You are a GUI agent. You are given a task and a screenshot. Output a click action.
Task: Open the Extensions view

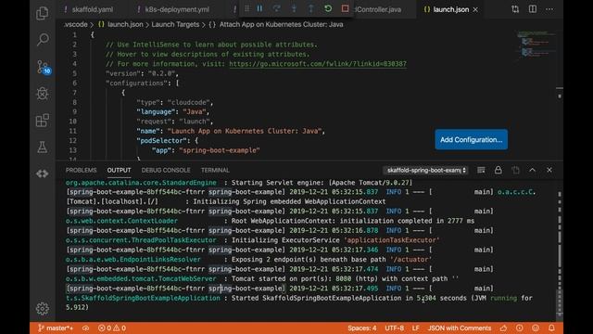tap(43, 121)
